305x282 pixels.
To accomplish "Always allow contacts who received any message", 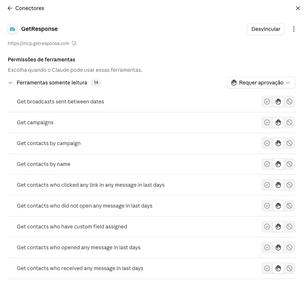I will (267, 268).
